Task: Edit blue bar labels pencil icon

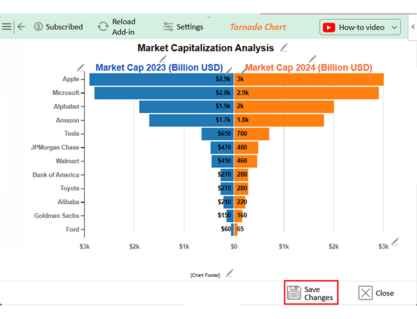Action: click(x=228, y=71)
